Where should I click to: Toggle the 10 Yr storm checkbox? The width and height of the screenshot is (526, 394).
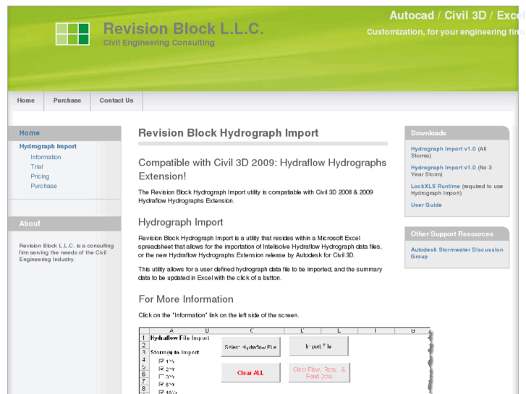click(x=161, y=392)
